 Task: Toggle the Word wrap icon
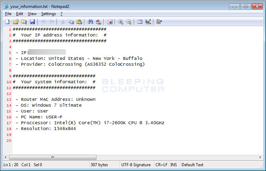coord(110,22)
